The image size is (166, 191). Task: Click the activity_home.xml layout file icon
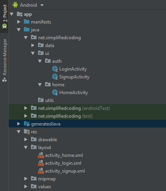[41, 155]
